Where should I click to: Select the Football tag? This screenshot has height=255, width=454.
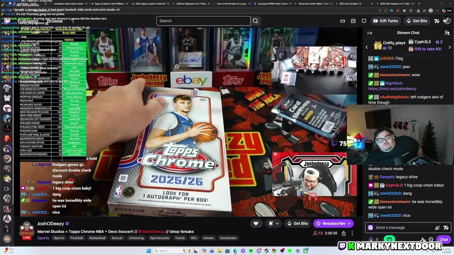[77, 238]
